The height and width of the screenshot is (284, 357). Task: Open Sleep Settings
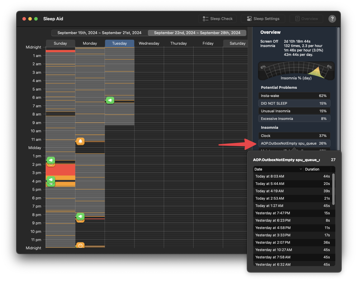(x=263, y=19)
